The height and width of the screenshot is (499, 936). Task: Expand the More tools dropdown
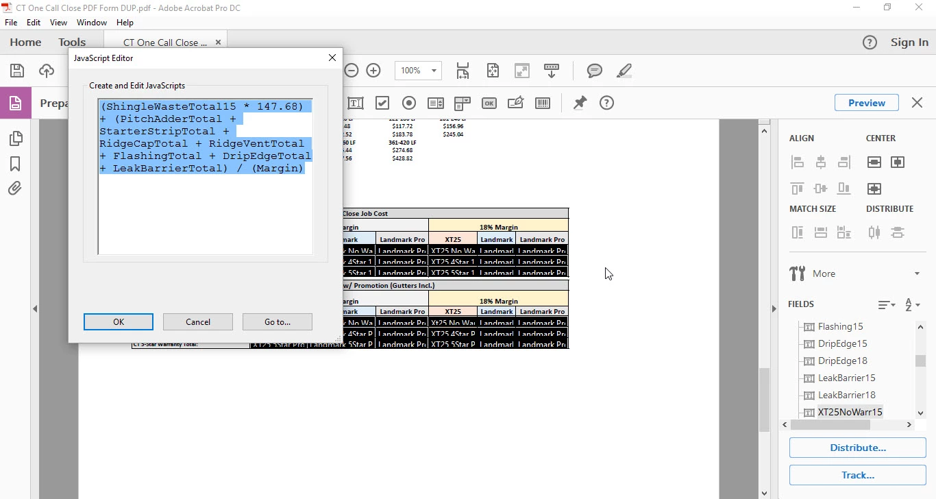pos(917,273)
